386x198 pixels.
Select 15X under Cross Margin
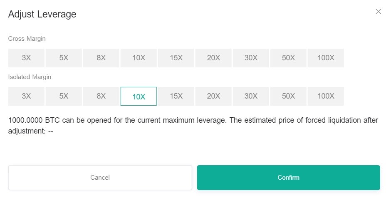click(176, 58)
